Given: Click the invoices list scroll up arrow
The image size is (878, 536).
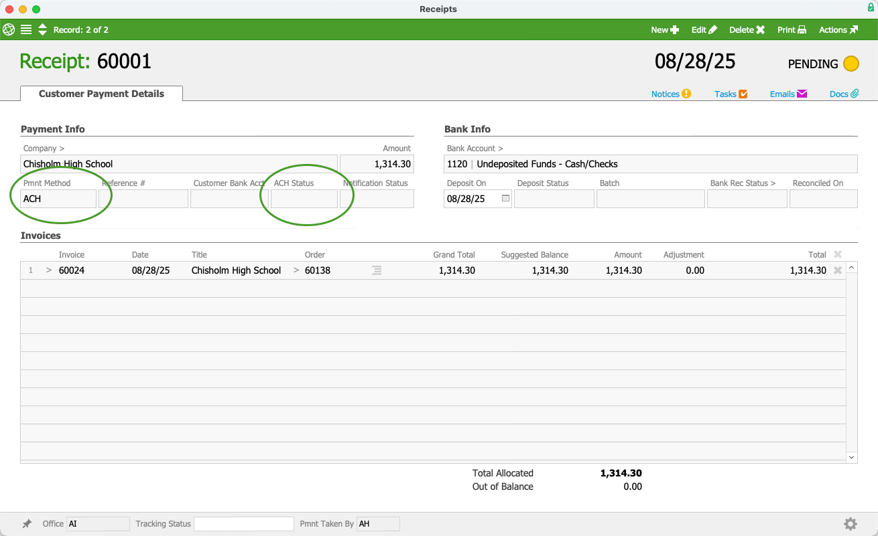Looking at the screenshot, I should coord(852,268).
